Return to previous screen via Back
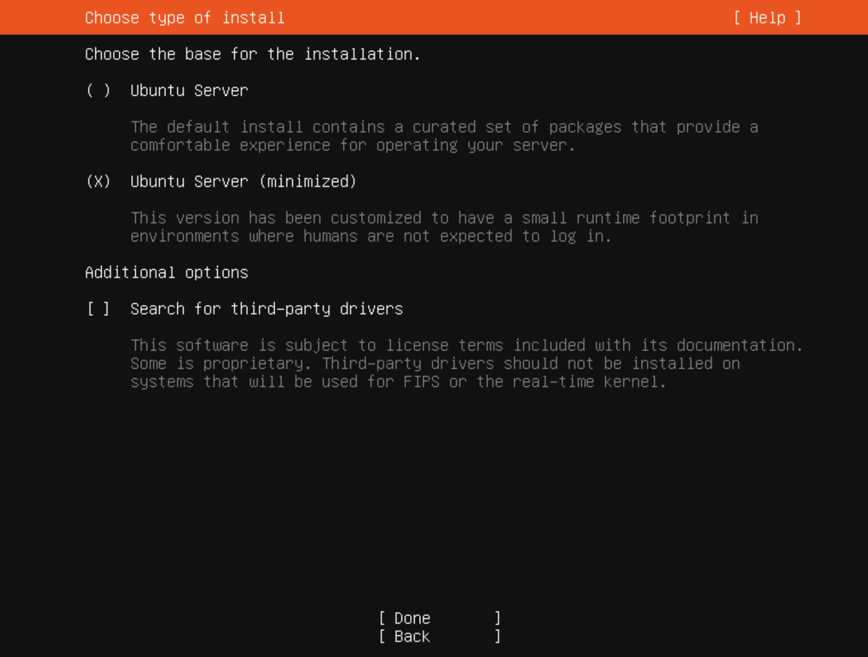Viewport: 868px width, 657px height. coord(438,636)
